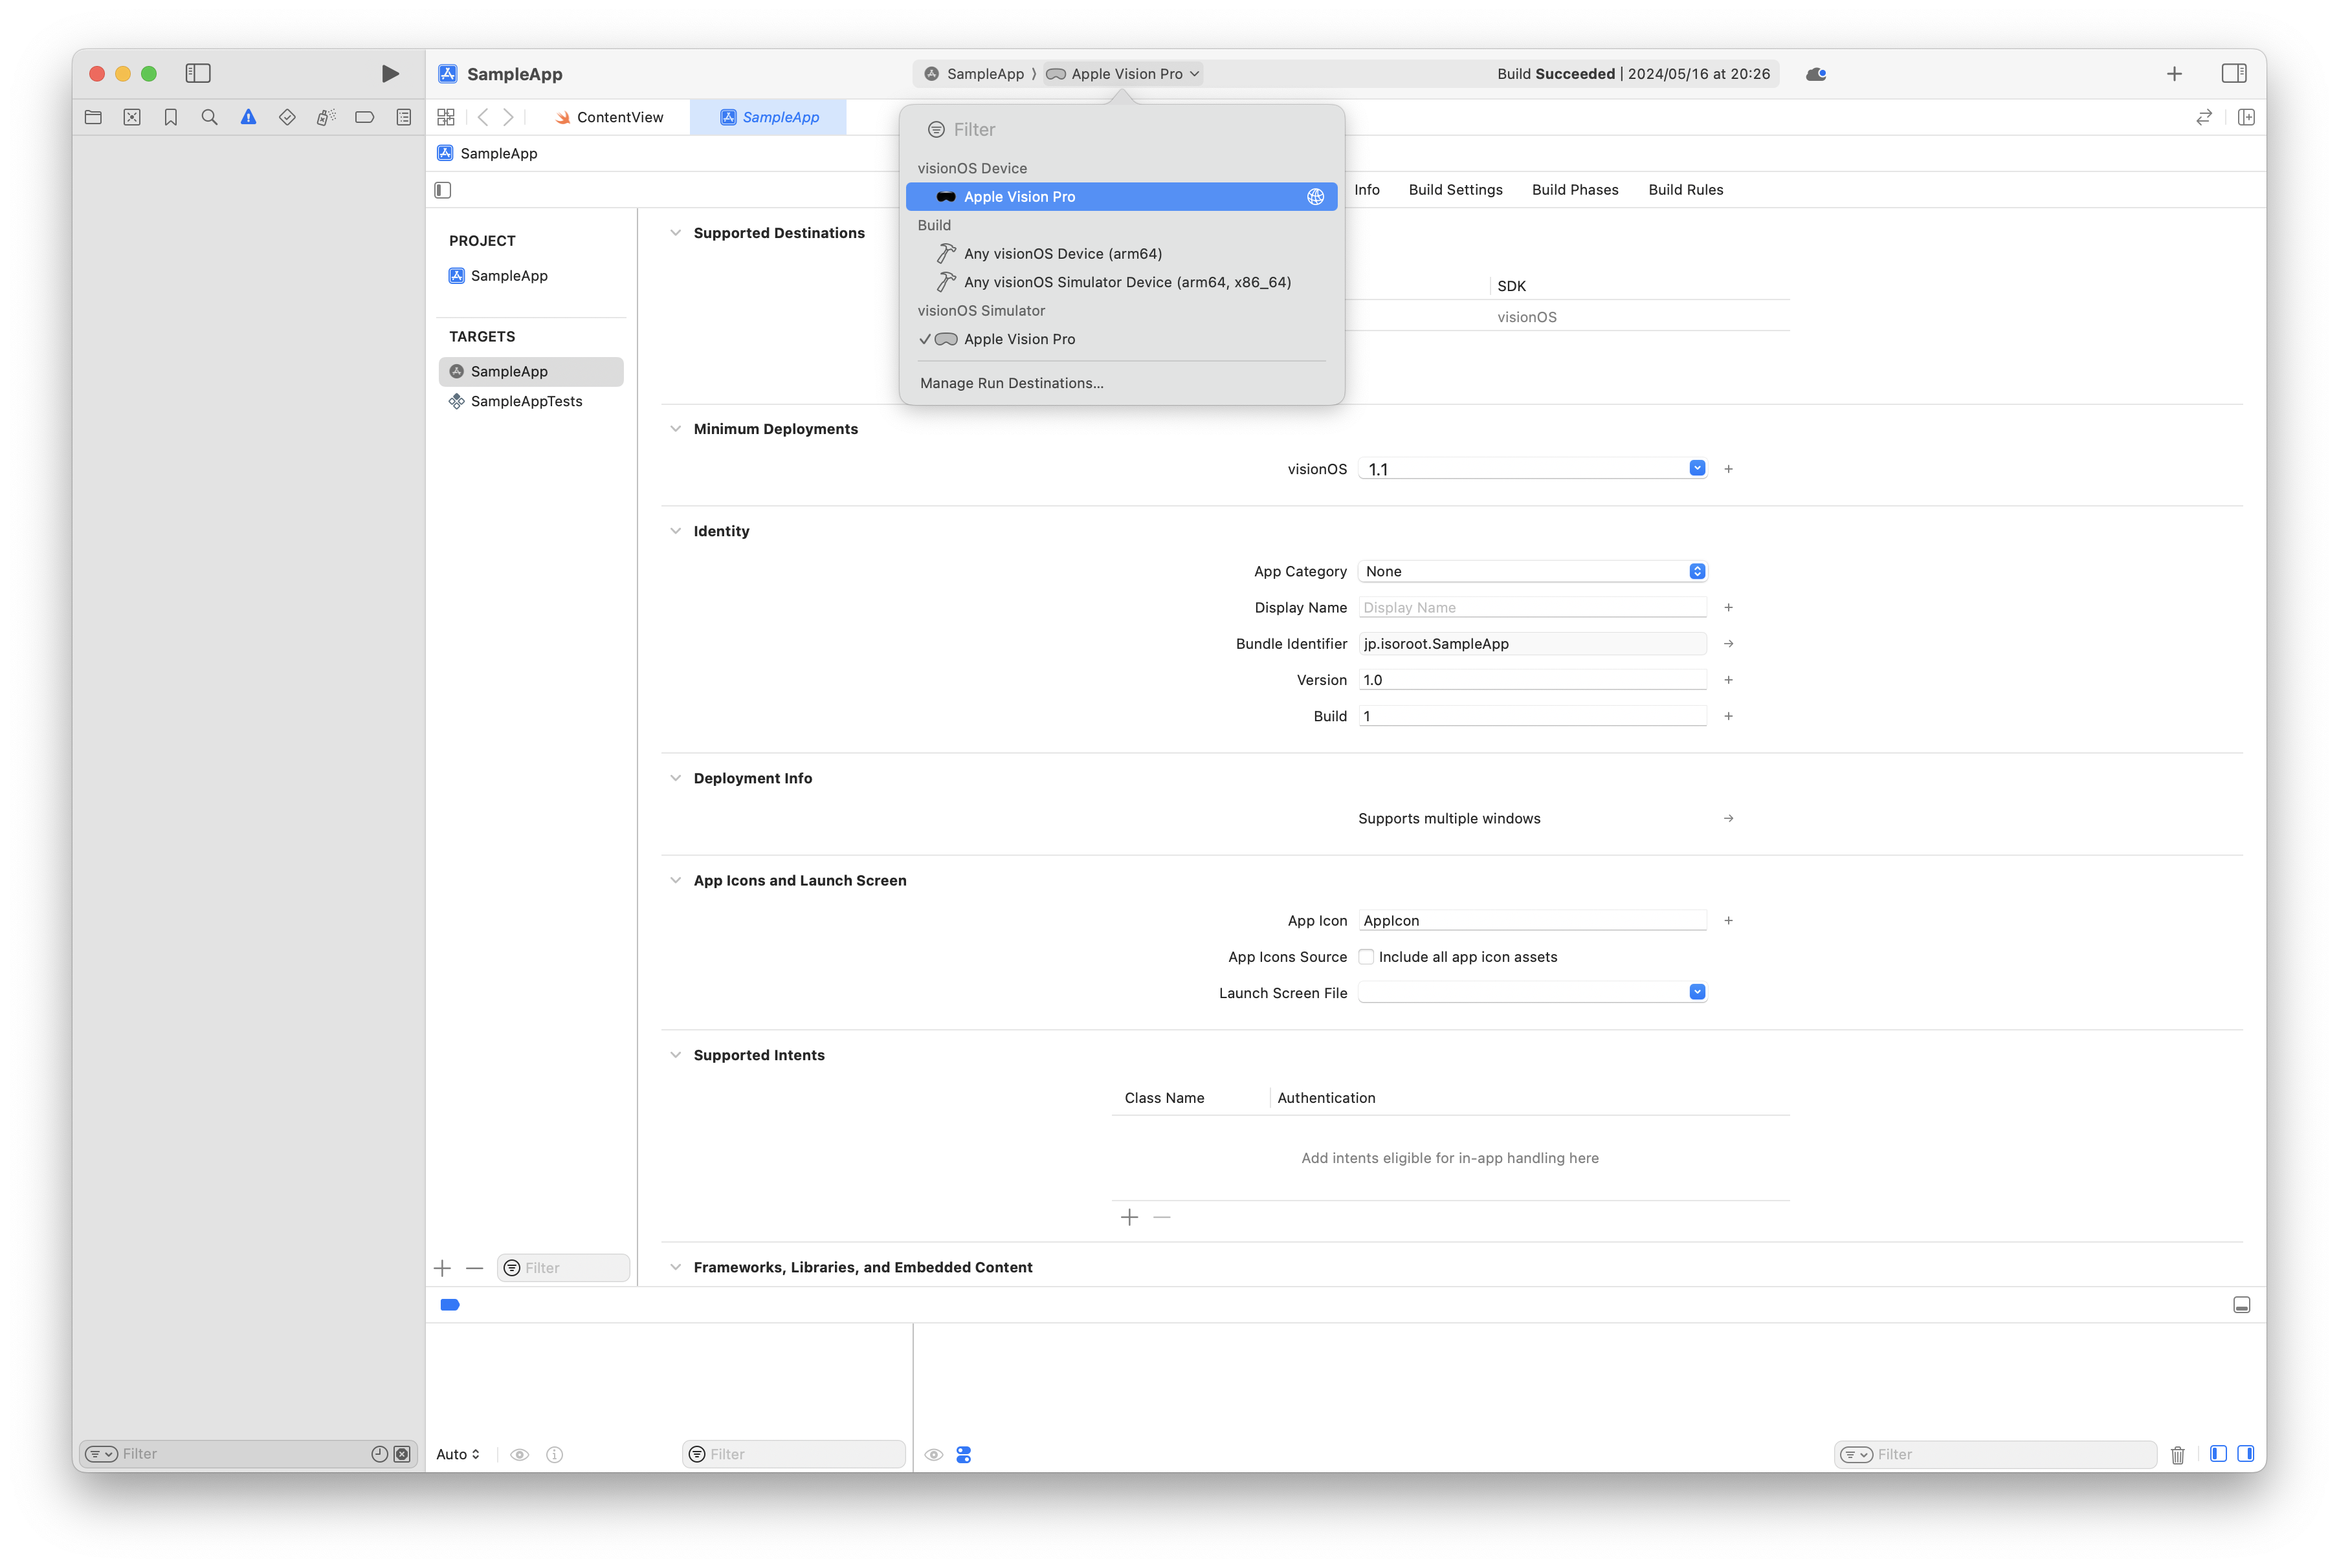Collapse App Icons and Launch Screen section

[x=675, y=880]
